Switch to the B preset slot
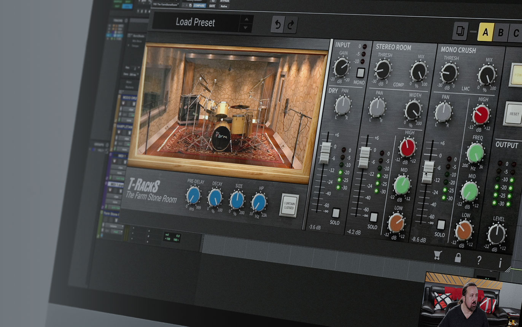Image resolution: width=522 pixels, height=327 pixels. tap(501, 33)
